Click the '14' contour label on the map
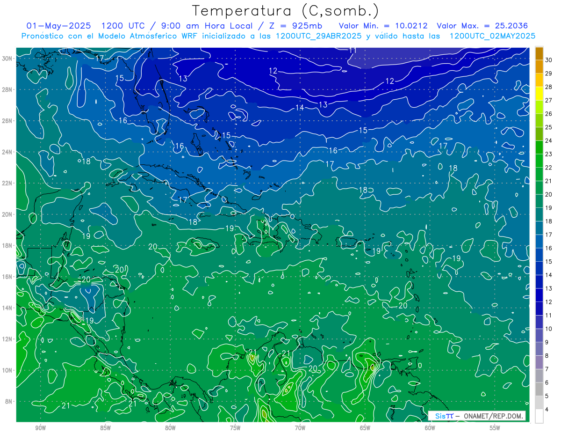Screen dimensions: 561x434 300,108
